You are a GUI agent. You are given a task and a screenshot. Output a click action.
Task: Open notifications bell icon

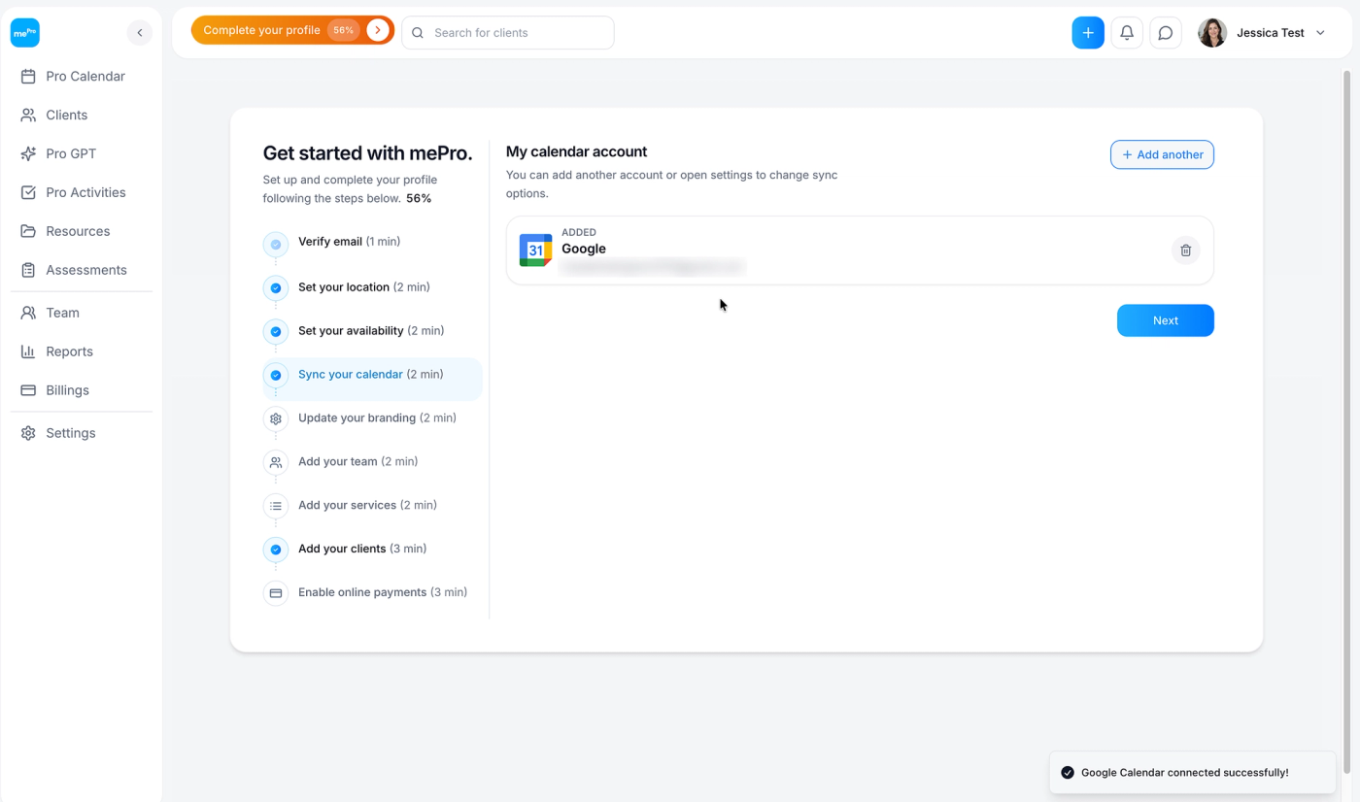pyautogui.click(x=1127, y=32)
